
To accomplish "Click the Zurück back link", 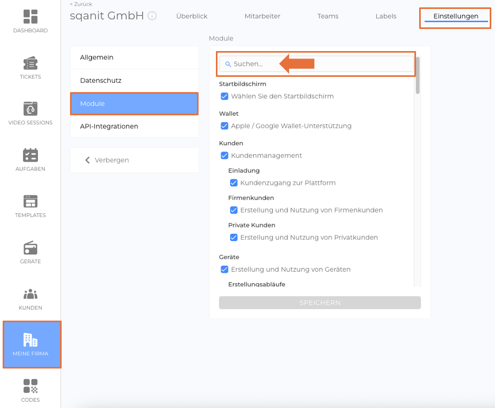I will click(81, 4).
